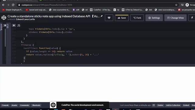Screen dimensions: 195x110
Task: Click the Incognito profile icon
Action: click(187, 5)
